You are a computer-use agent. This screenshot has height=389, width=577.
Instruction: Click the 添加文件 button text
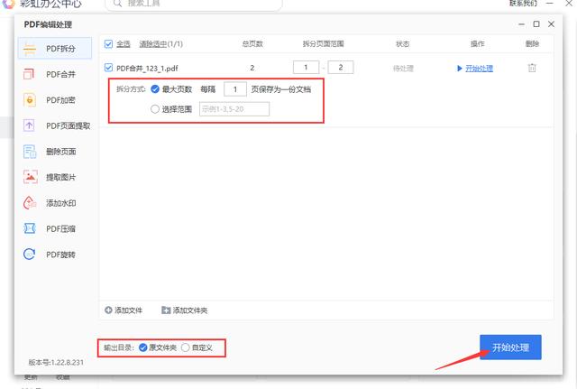[128, 310]
